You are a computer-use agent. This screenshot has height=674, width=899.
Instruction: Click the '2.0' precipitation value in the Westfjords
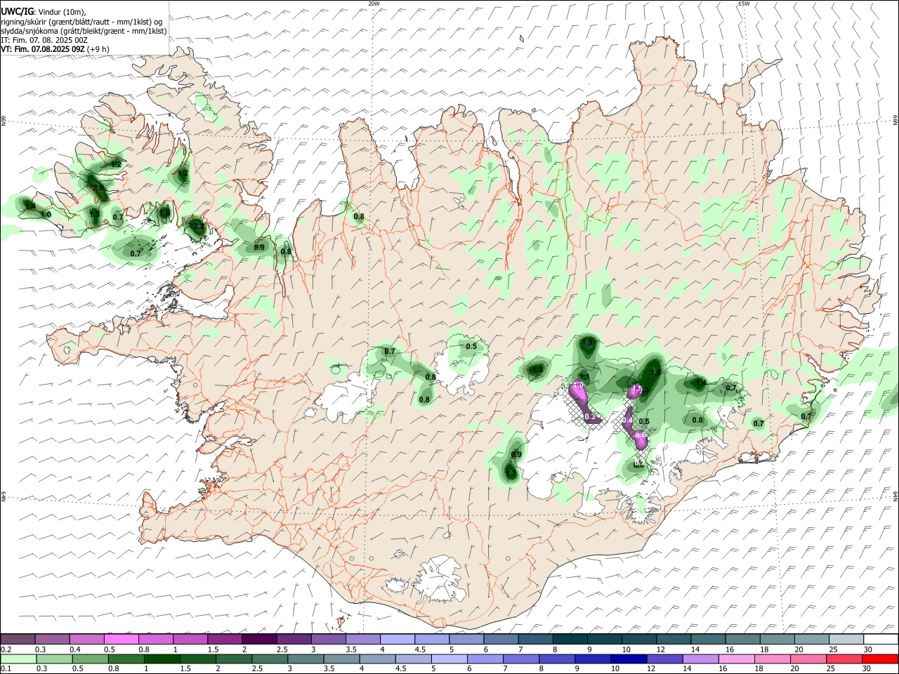(x=98, y=188)
